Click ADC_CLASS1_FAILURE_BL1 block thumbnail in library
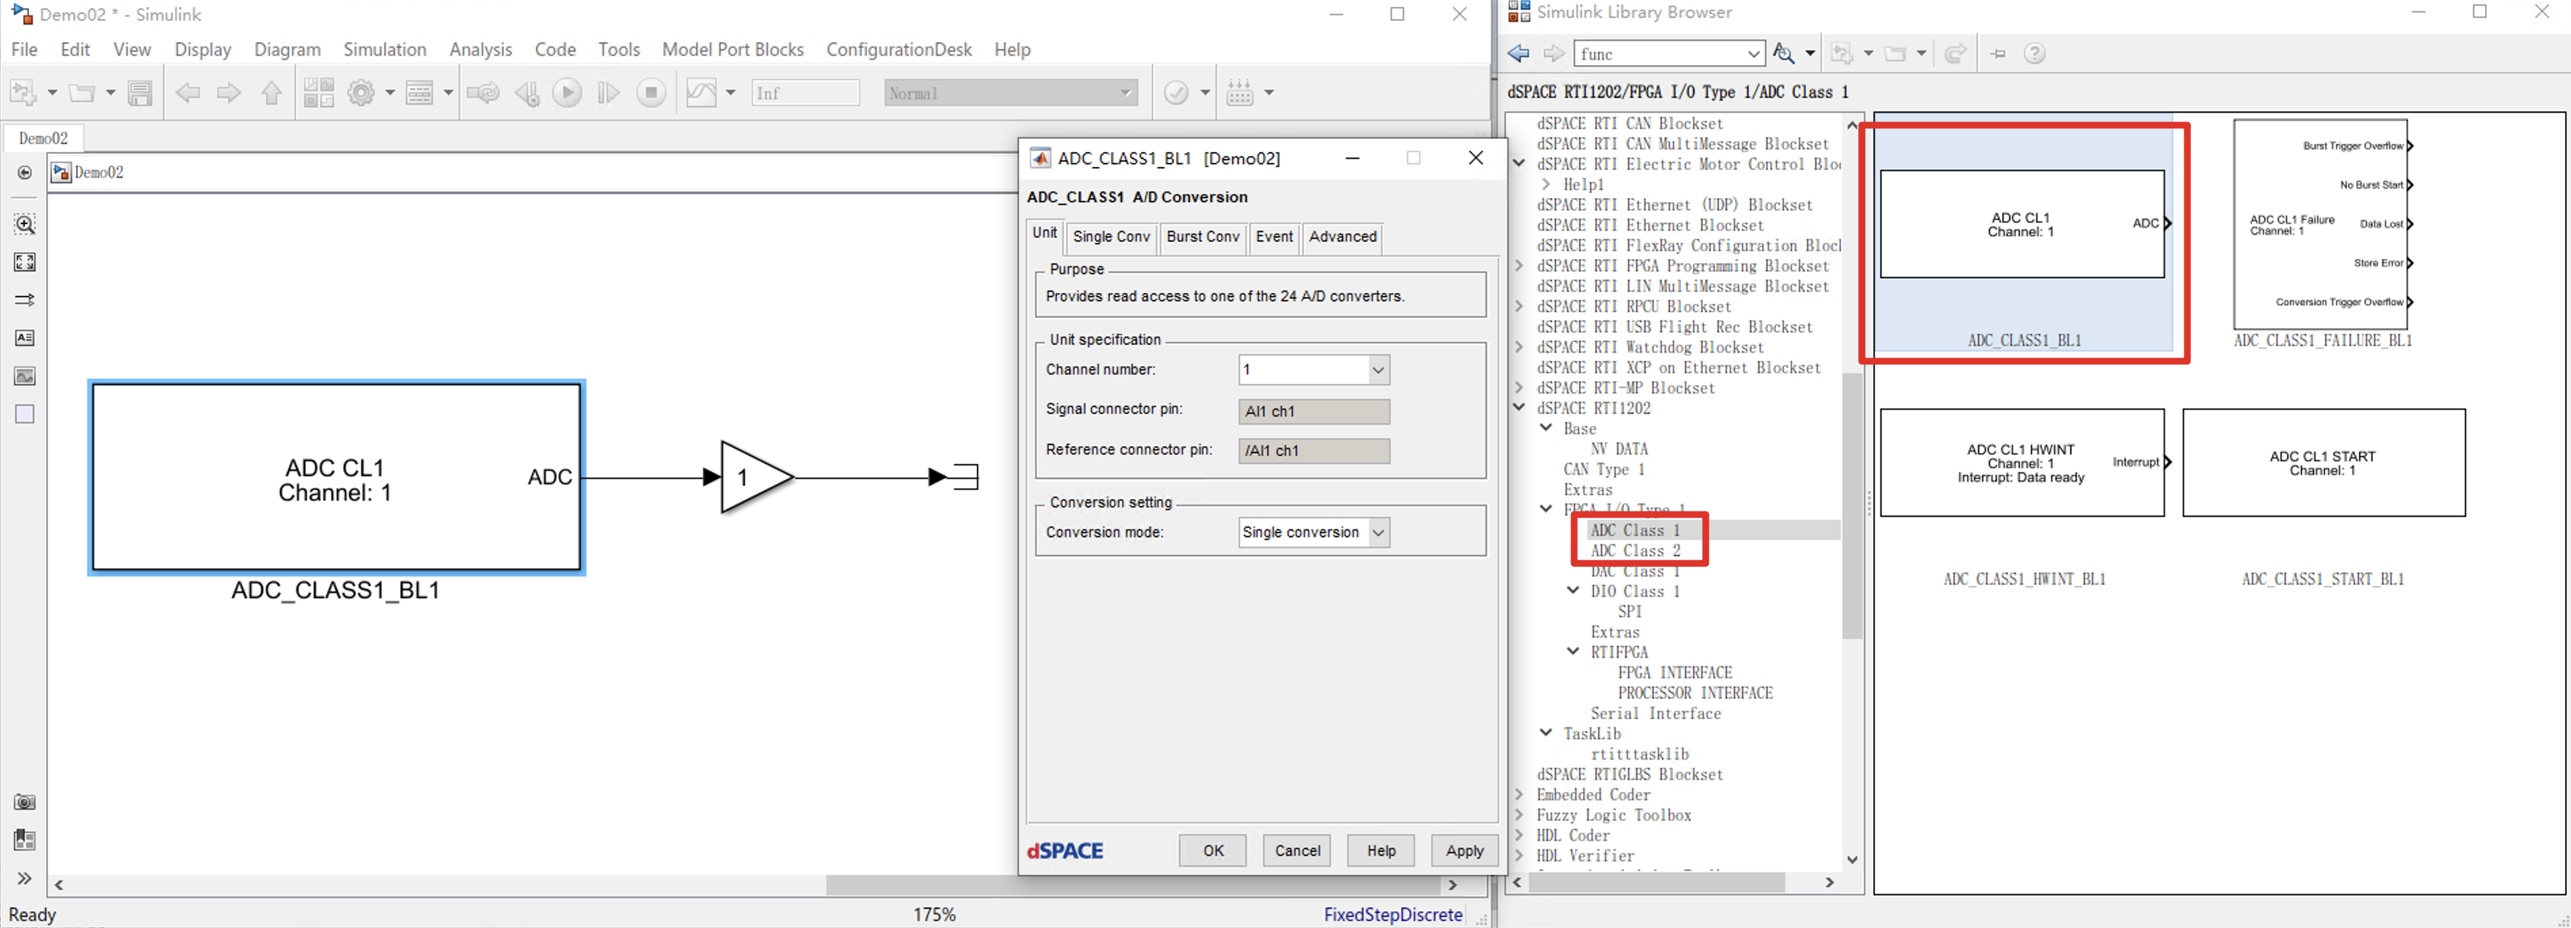 pyautogui.click(x=2321, y=225)
